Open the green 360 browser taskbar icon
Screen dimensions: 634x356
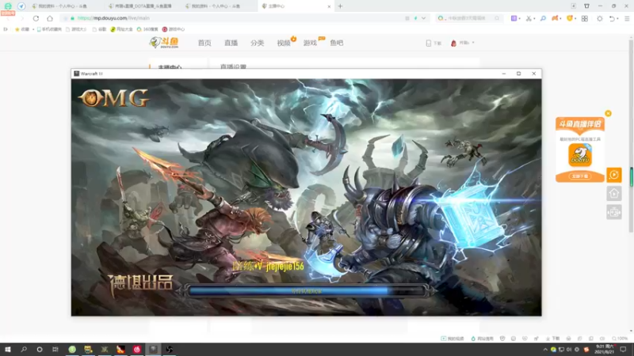[x=72, y=350]
